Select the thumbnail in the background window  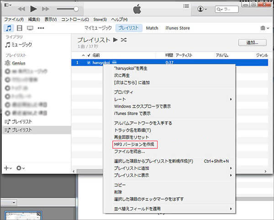pyautogui.click(x=23, y=216)
